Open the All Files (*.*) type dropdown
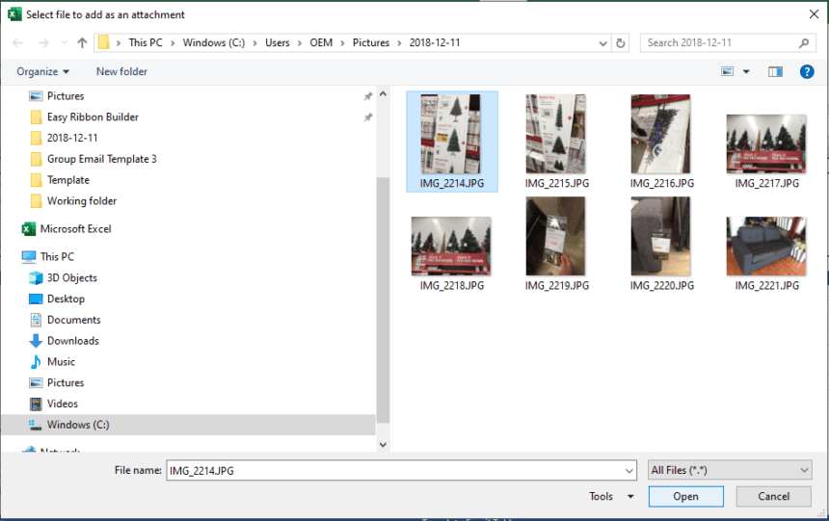Screen dimensions: 829x521 730,470
